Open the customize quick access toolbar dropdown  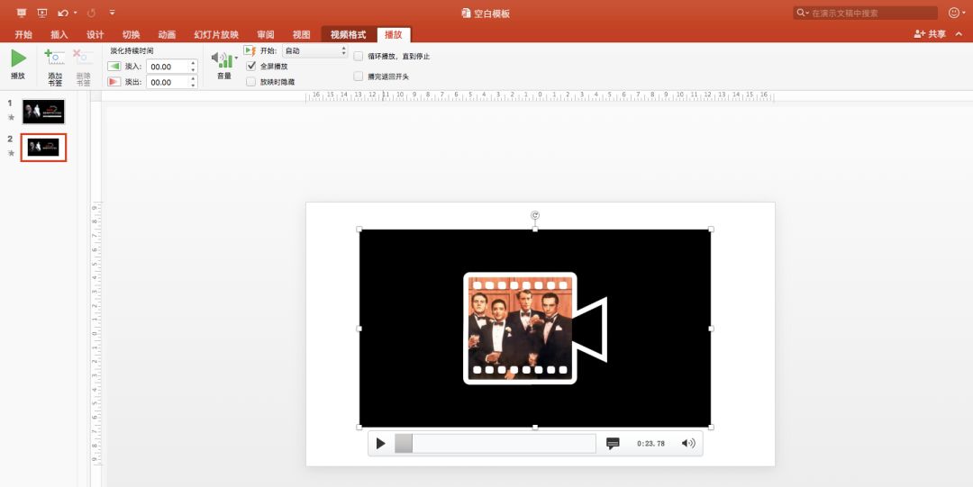click(112, 13)
